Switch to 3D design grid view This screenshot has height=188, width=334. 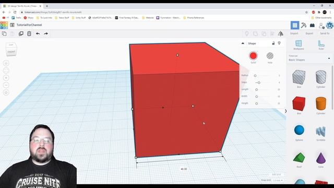[x=295, y=25]
